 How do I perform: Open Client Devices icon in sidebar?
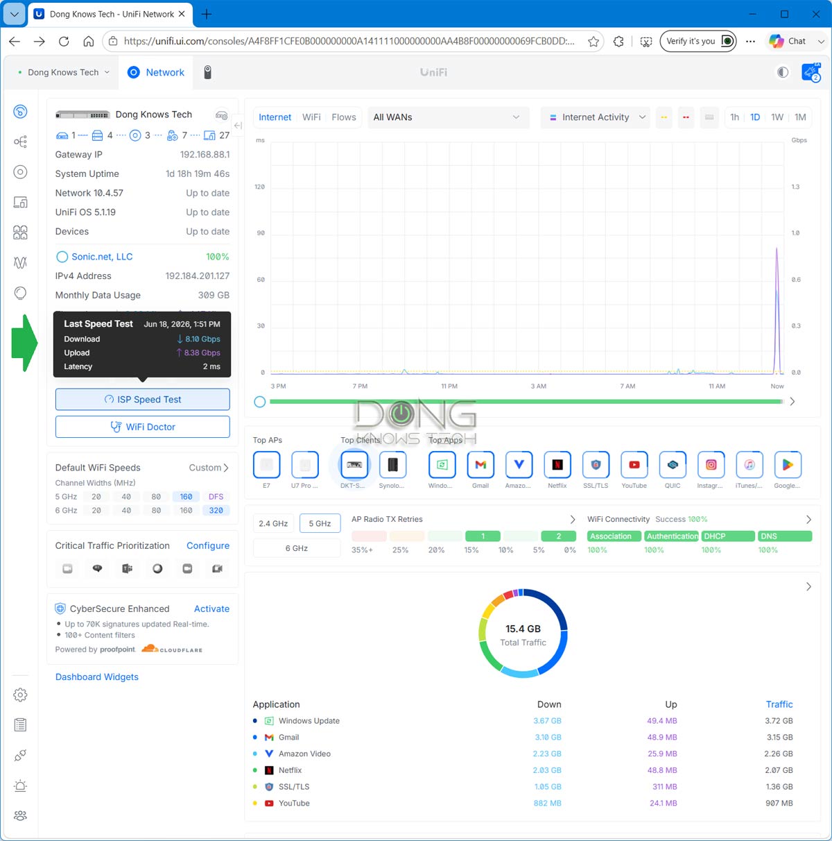[21, 202]
